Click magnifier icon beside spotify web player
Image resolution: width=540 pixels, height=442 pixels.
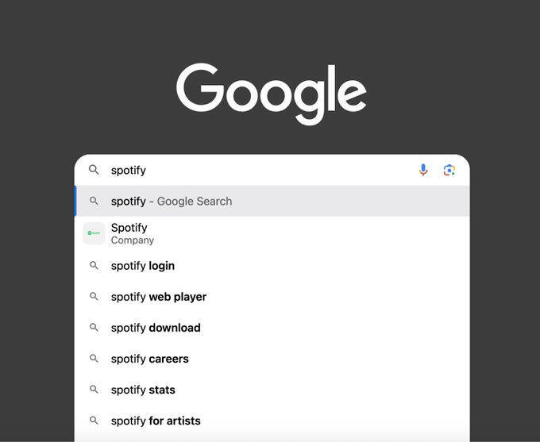tap(94, 297)
